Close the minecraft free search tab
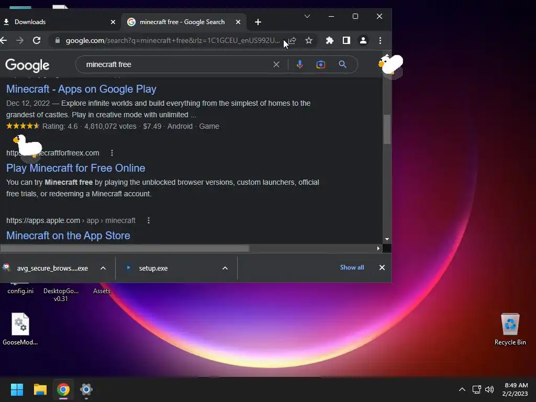Image resolution: width=536 pixels, height=402 pixels. [x=238, y=22]
